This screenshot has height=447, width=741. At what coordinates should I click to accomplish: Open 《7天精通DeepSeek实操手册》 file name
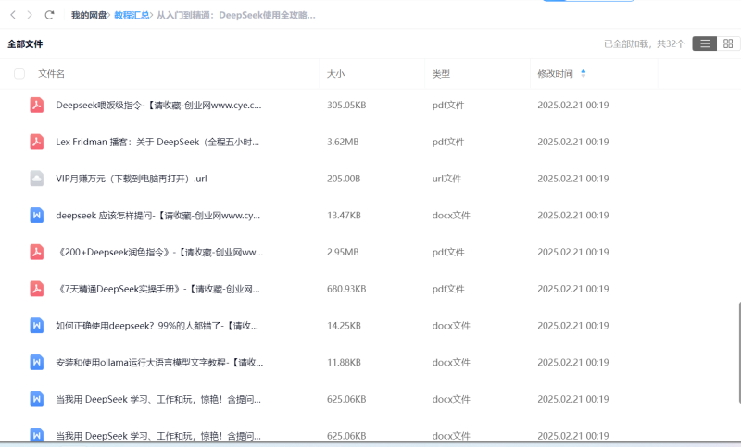(x=157, y=289)
